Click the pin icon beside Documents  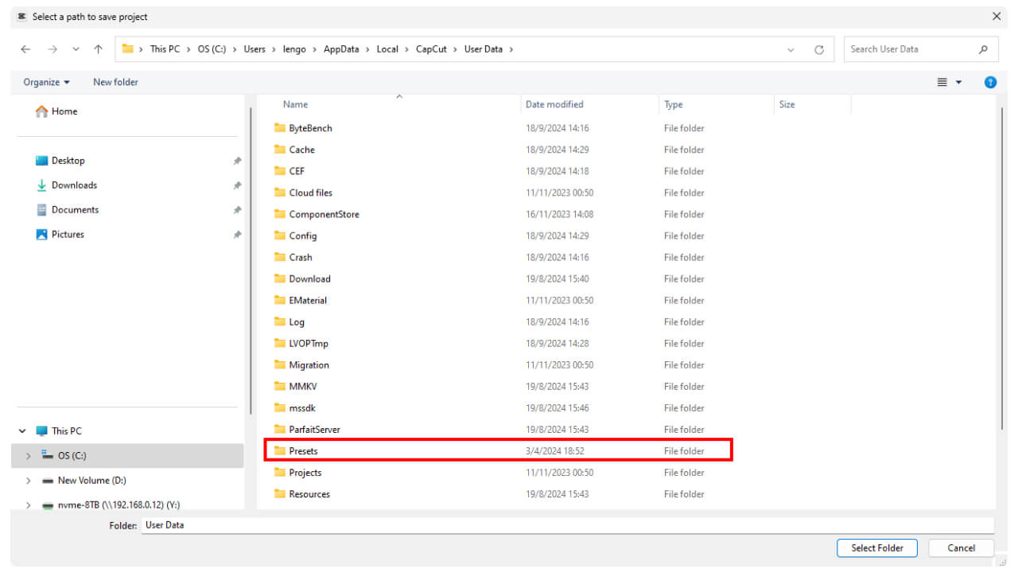coord(237,210)
